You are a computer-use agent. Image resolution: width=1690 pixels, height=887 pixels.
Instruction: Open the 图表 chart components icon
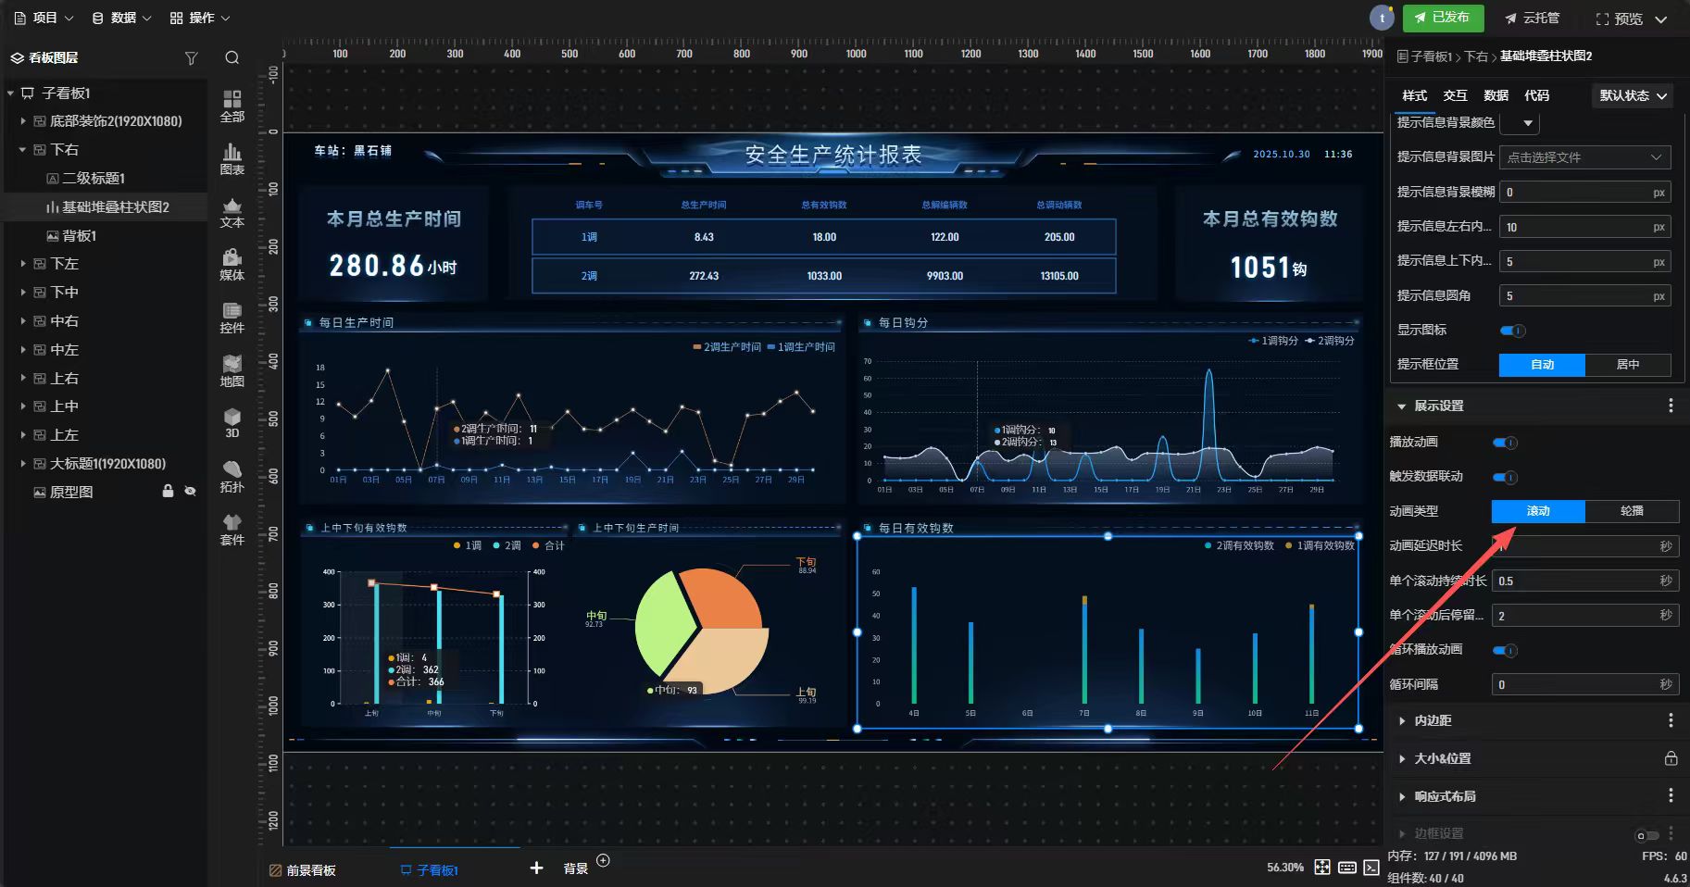click(232, 158)
